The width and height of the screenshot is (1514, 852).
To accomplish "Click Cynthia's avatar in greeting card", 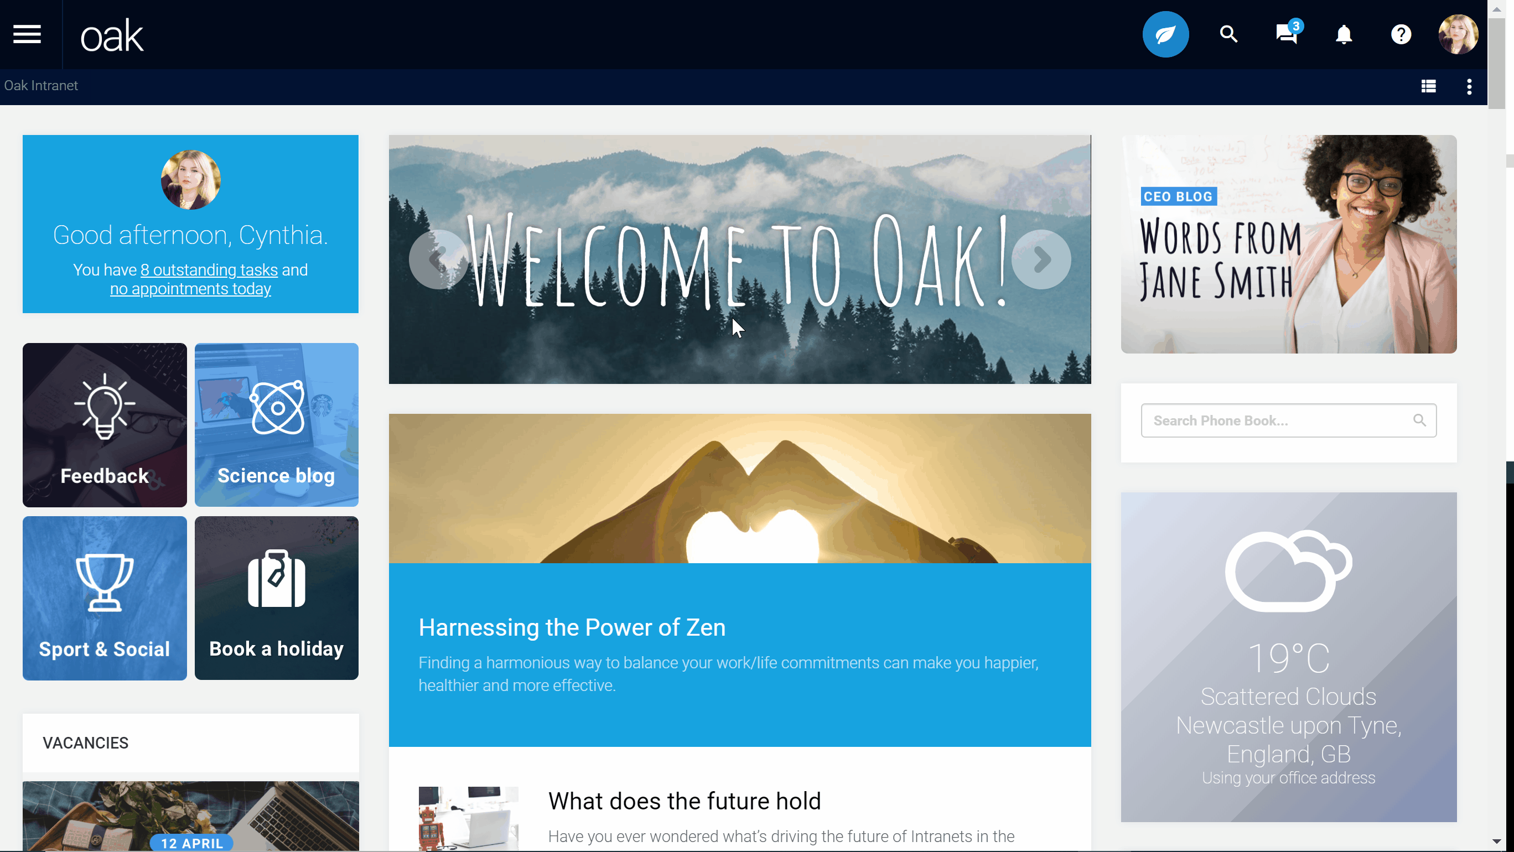I will (x=190, y=180).
